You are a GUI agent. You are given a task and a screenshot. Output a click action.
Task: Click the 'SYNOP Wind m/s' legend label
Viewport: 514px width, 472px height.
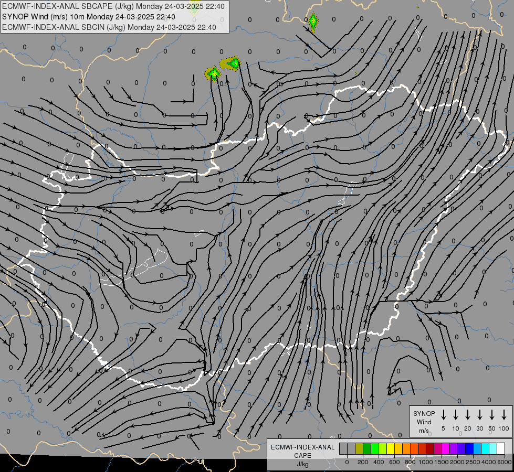tap(424, 422)
